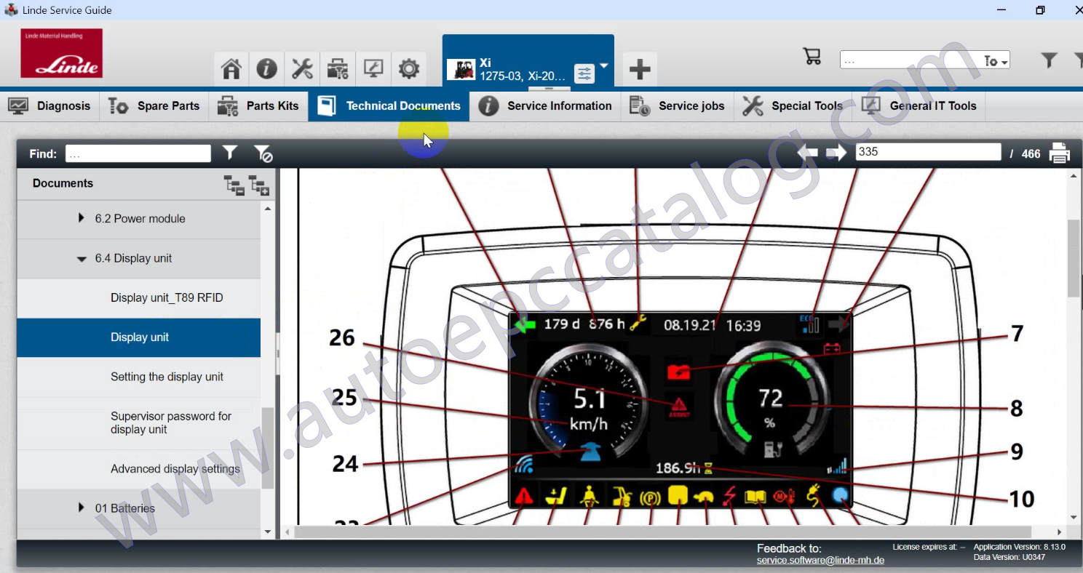Open the shopping cart
Image resolution: width=1083 pixels, height=573 pixels.
812,57
